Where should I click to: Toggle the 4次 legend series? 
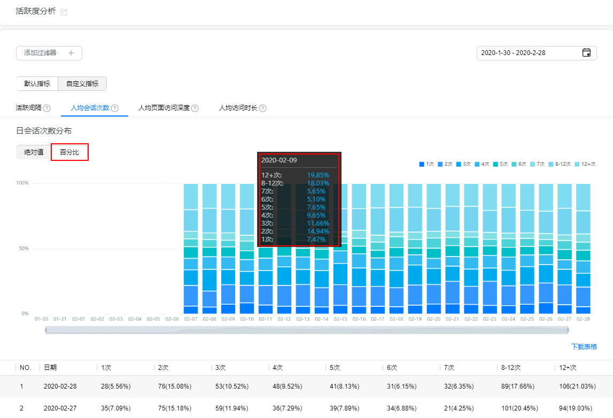coord(482,164)
